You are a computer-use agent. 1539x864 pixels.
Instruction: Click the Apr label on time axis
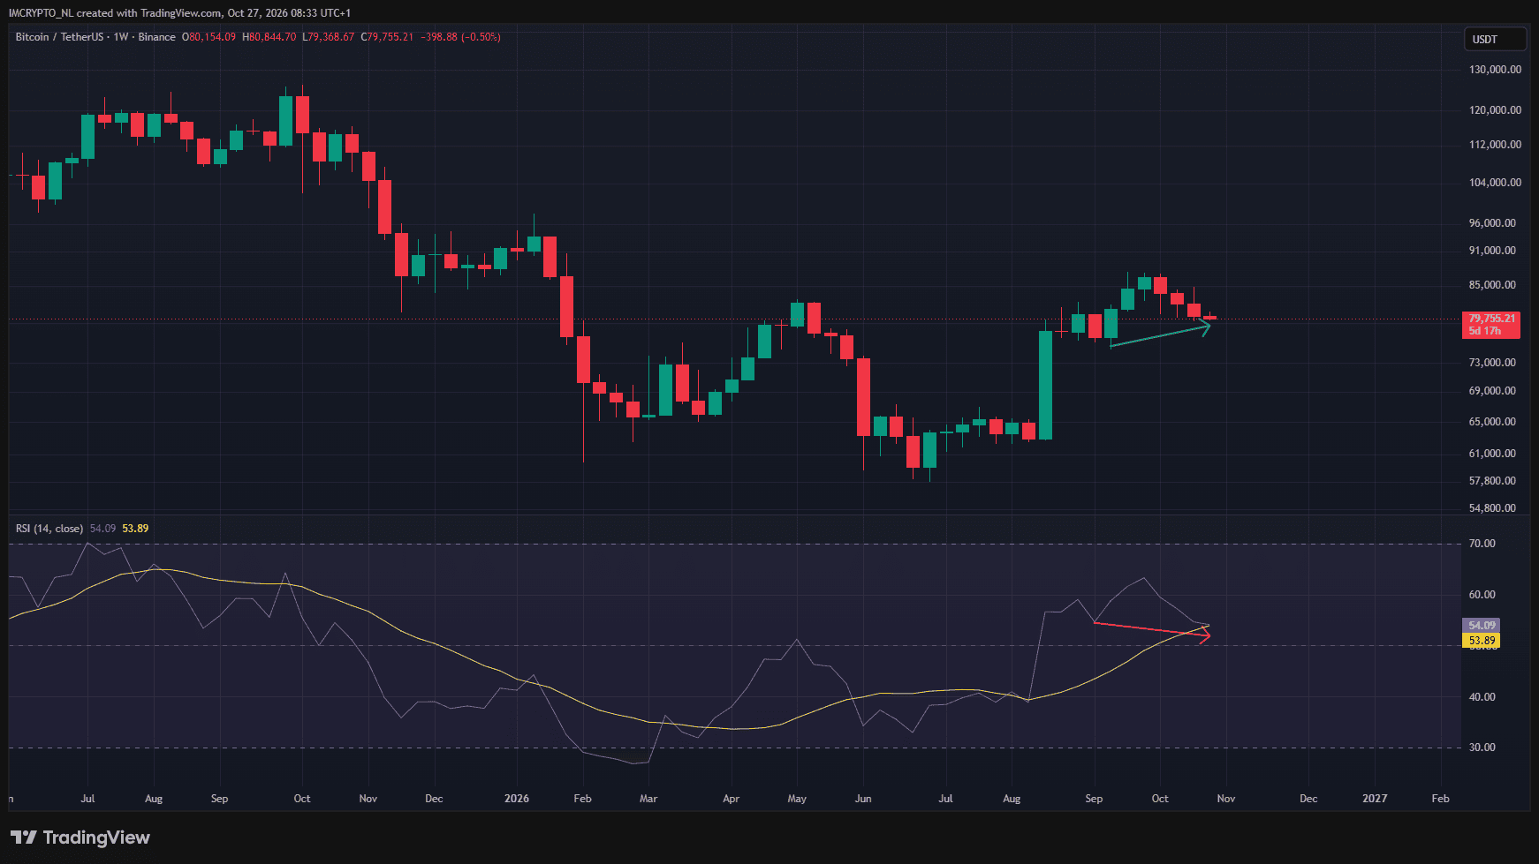731,799
